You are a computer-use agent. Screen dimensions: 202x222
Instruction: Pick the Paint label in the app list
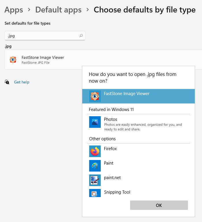(x=109, y=163)
